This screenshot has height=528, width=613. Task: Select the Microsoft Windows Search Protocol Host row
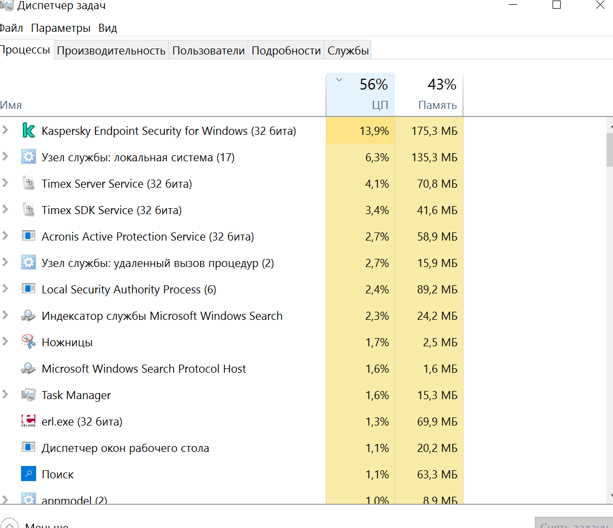tap(231, 368)
